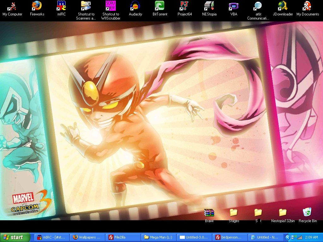Open the Fireworks desktop shortcut
The height and width of the screenshot is (242, 323).
click(x=37, y=6)
